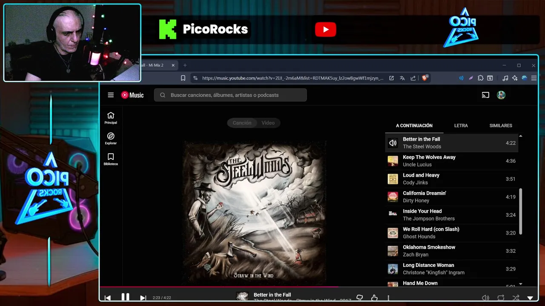
Task: Open the Explorar section
Action: click(x=111, y=139)
